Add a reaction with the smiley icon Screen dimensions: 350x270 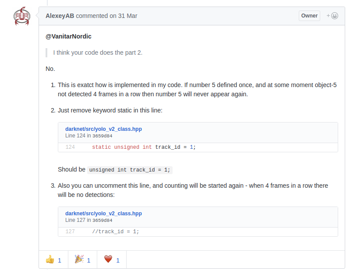click(332, 16)
